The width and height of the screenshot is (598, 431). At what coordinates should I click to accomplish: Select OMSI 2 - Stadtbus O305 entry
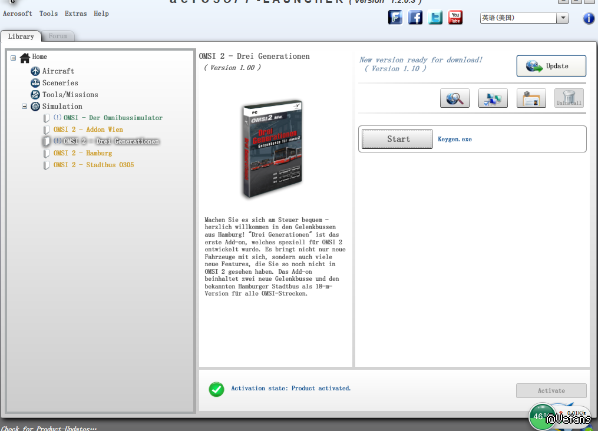pos(94,165)
